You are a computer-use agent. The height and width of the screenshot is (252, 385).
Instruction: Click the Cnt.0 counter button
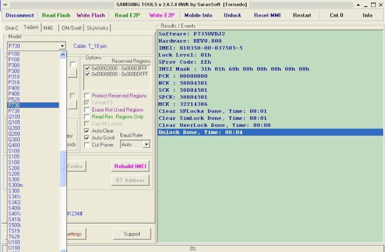pos(336,15)
